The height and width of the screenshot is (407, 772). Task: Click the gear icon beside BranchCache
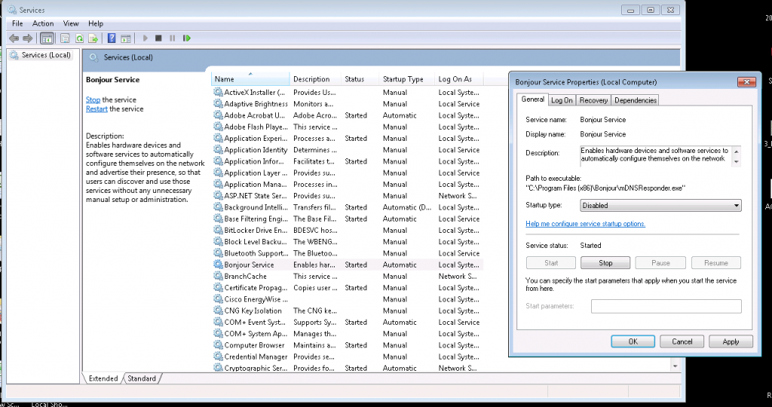tap(218, 276)
